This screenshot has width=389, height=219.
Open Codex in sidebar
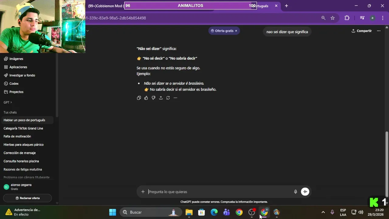[x=14, y=83]
